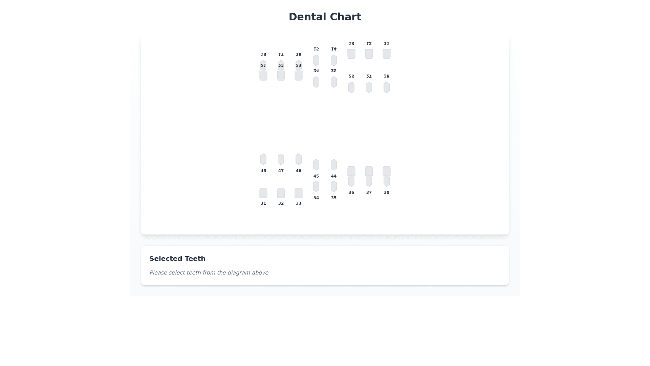Mark tooth 26 as selected
The height and width of the screenshot is (366, 650).
click(351, 87)
